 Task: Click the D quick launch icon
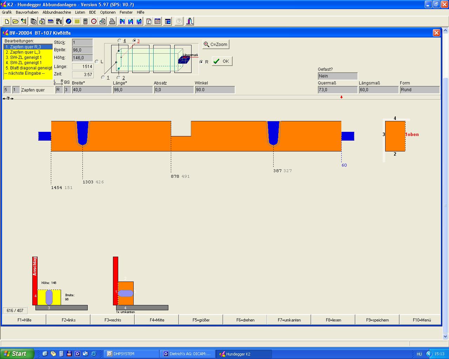click(x=77, y=354)
